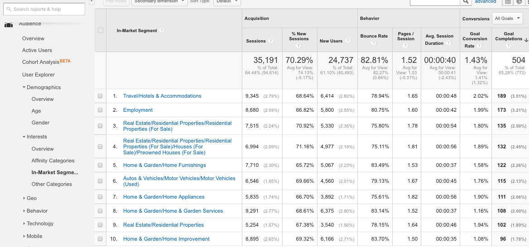Click the search magnifier button in table toolbar

(x=466, y=2)
